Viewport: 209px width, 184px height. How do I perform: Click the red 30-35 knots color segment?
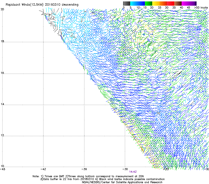pyautogui.click(x=171, y=3)
